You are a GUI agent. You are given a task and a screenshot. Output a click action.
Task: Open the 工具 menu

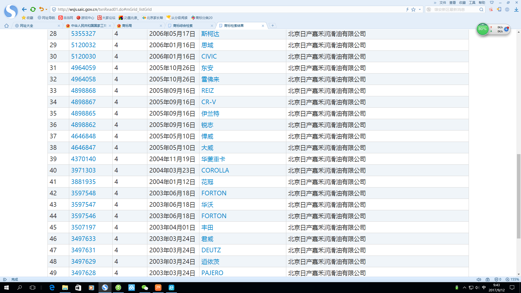coord(472,3)
